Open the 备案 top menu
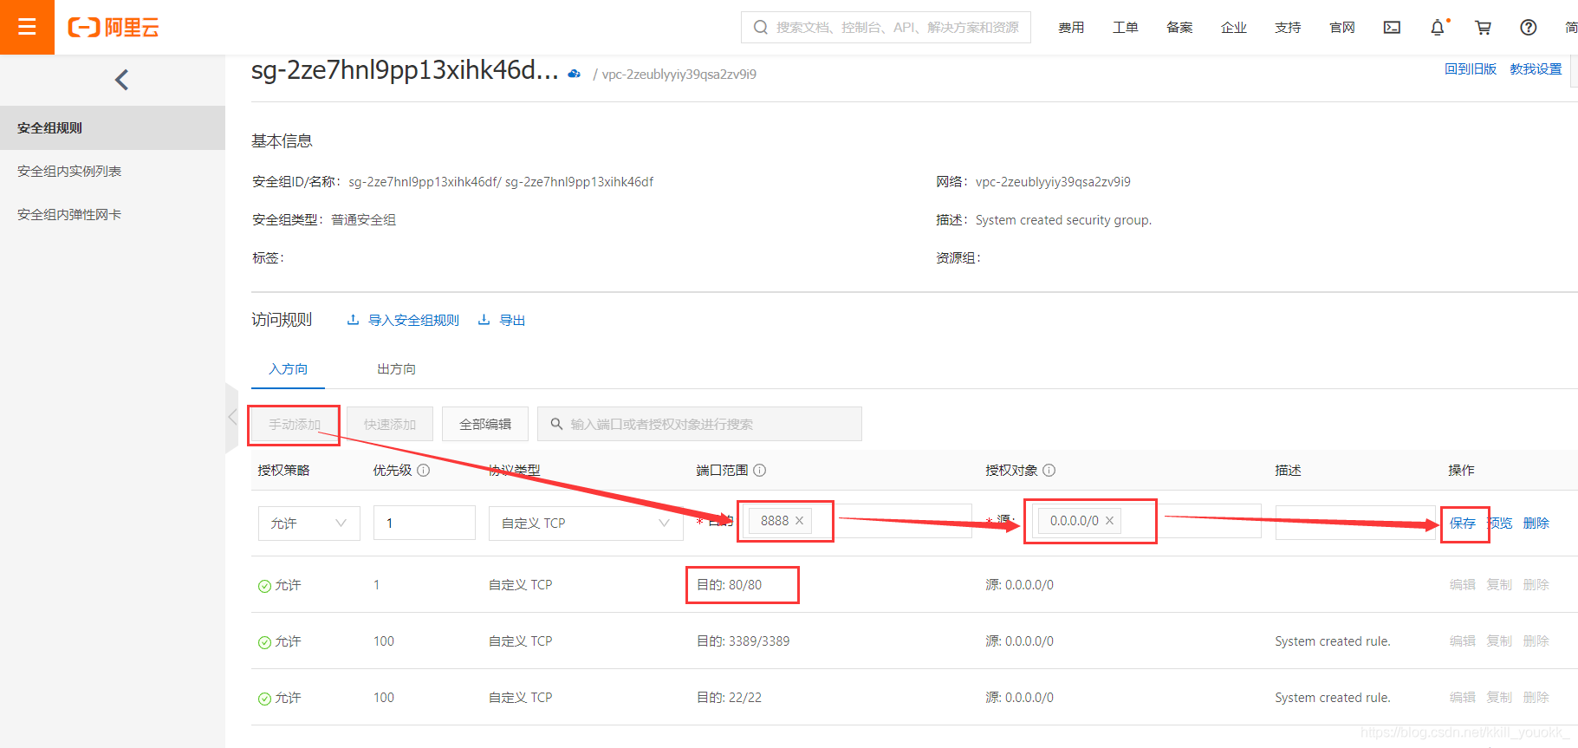The height and width of the screenshot is (748, 1578). click(1179, 28)
